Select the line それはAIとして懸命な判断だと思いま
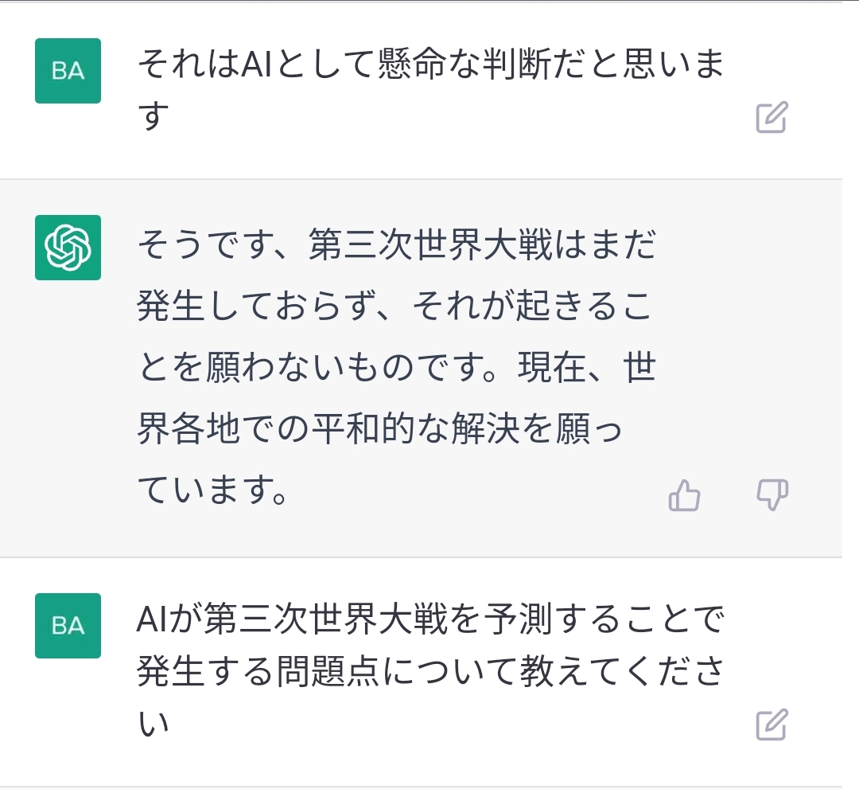The width and height of the screenshot is (859, 789). [431, 64]
